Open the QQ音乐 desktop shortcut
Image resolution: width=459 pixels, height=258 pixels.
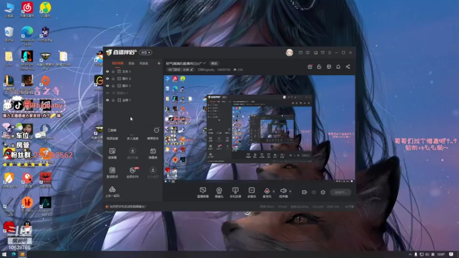pyautogui.click(x=45, y=9)
